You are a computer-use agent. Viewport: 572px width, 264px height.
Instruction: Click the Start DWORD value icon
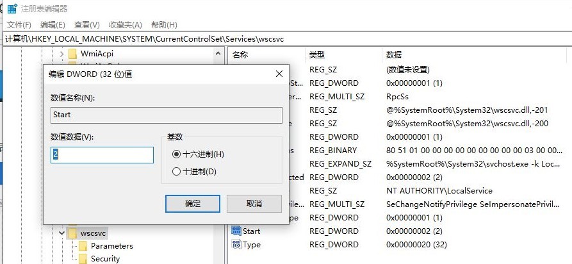236,231
